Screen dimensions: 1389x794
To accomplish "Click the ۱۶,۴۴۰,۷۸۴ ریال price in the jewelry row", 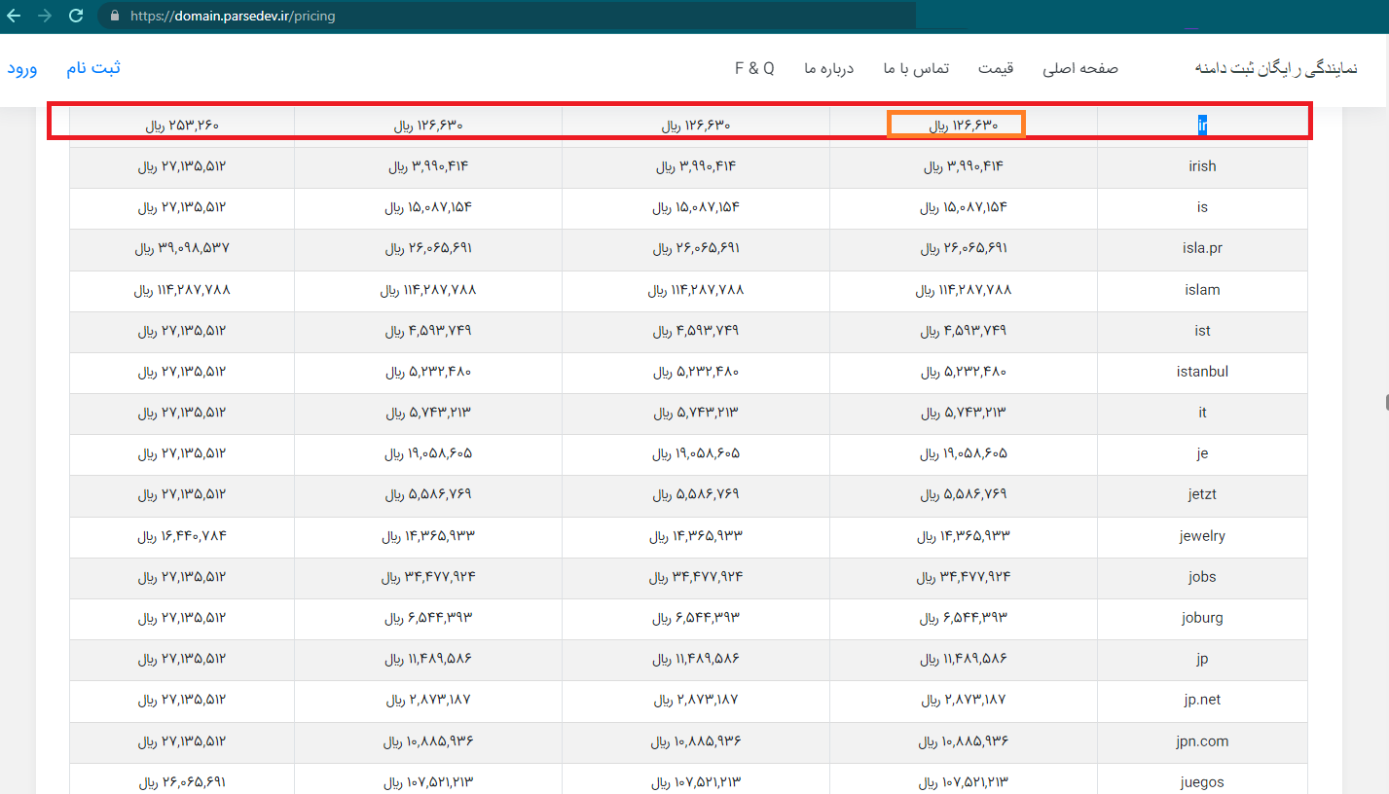I will (x=182, y=536).
